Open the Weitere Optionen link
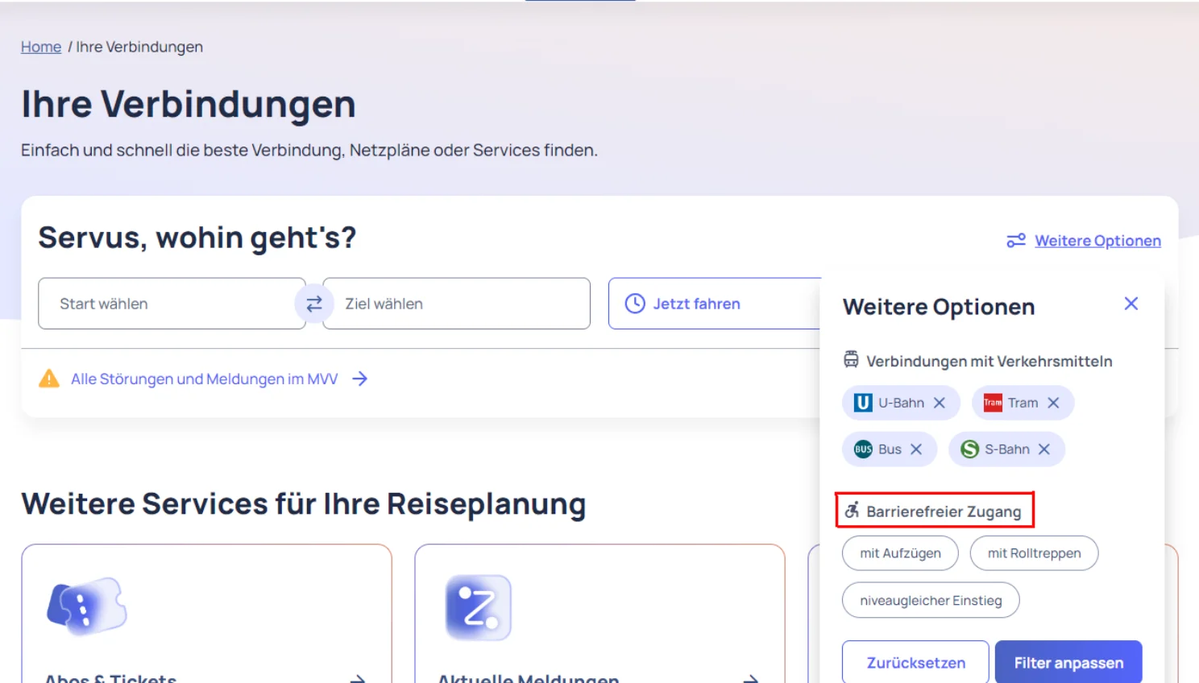The image size is (1199, 683). coord(1097,241)
